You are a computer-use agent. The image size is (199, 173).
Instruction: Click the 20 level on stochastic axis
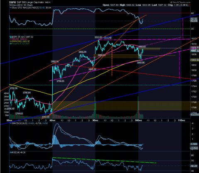pyautogui.click(x=192, y=29)
